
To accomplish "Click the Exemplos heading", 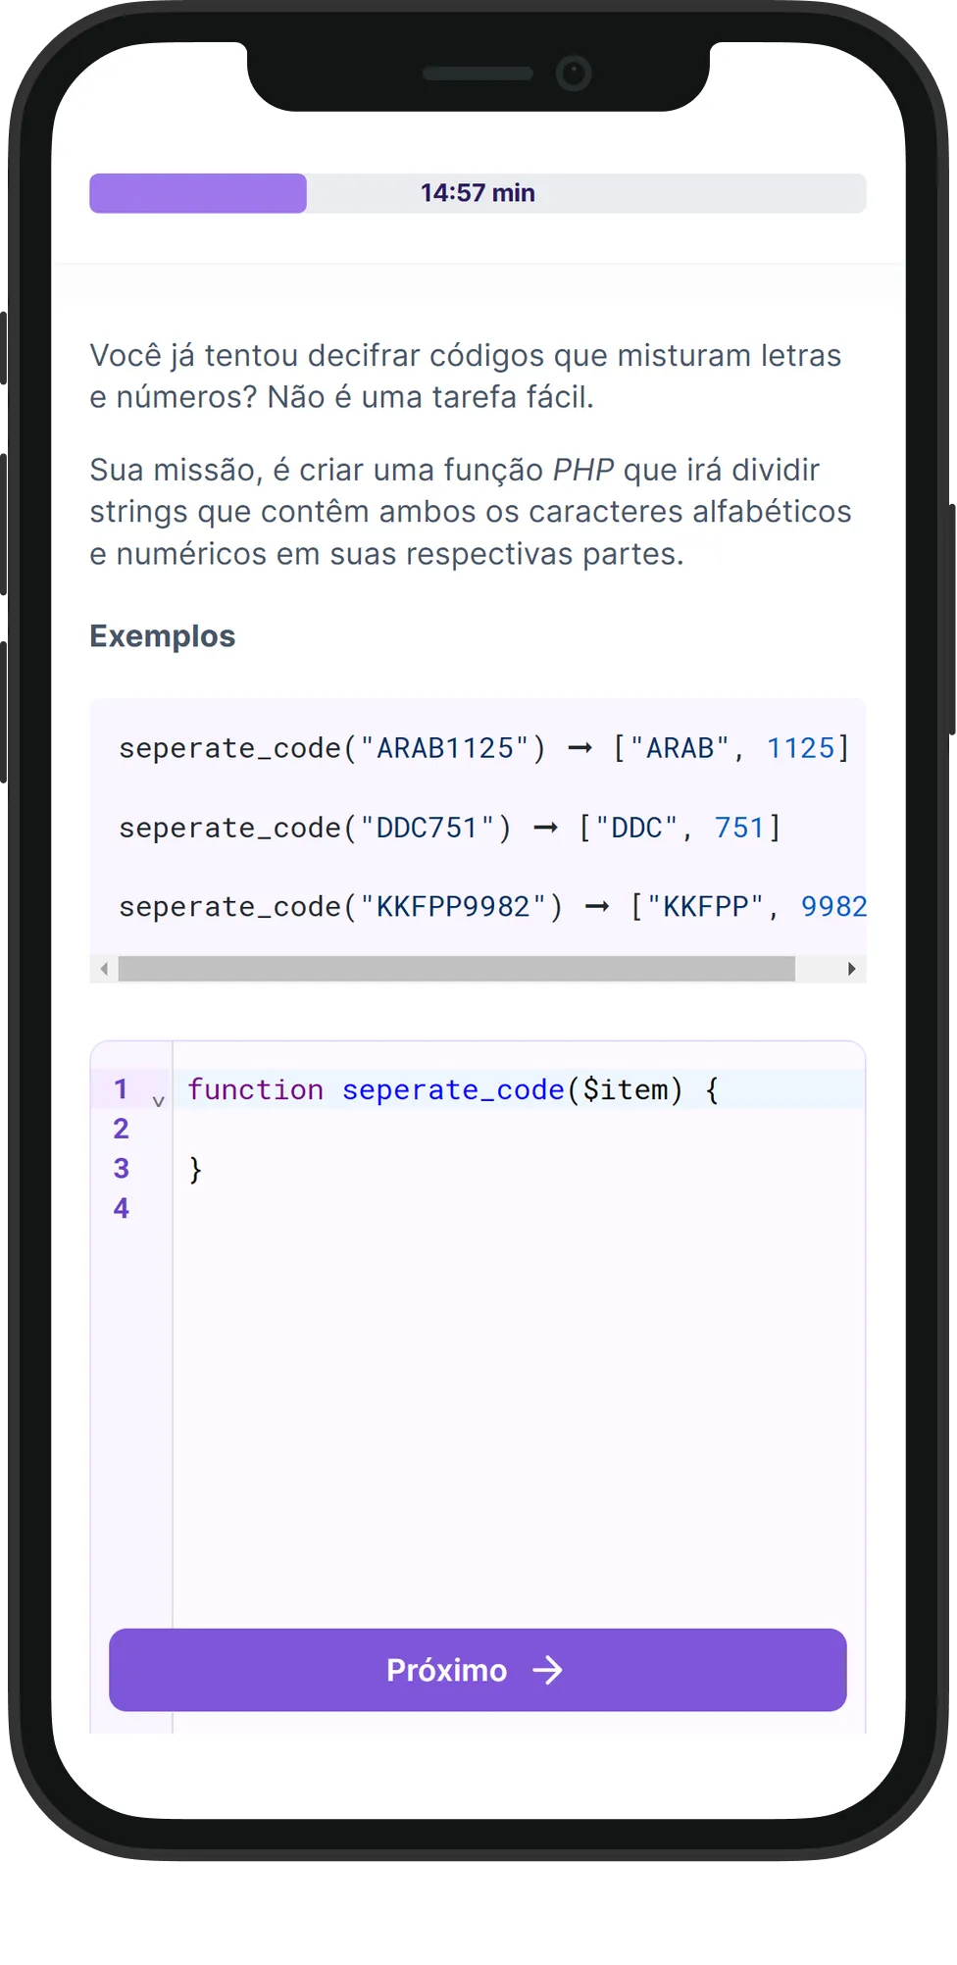I will (163, 636).
